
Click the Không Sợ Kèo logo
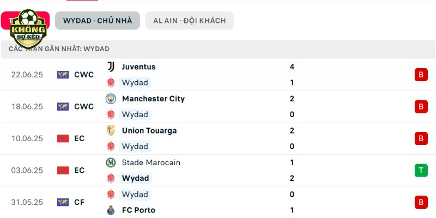coord(28,28)
